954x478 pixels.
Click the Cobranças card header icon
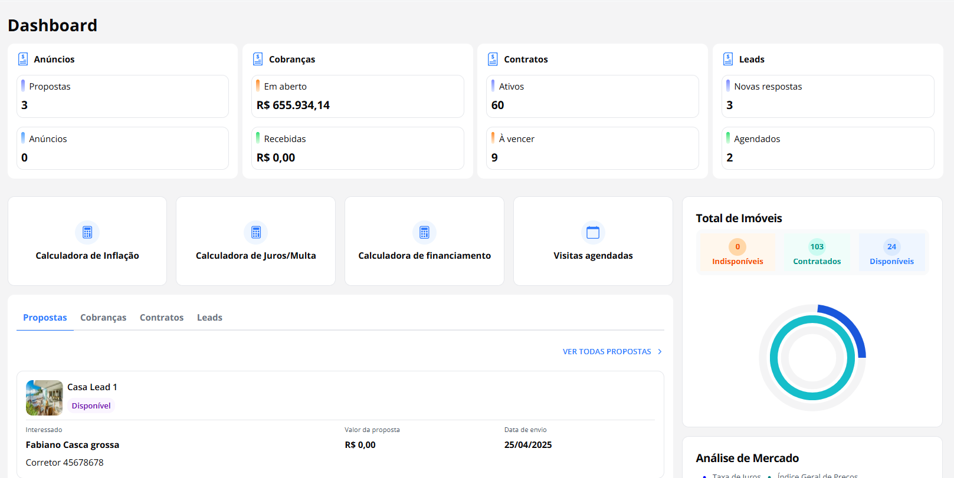coord(258,59)
